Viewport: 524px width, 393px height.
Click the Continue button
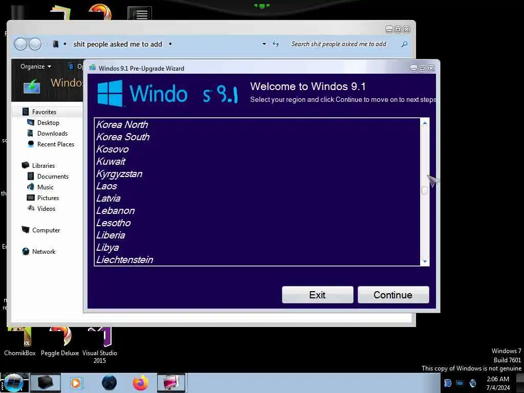pyautogui.click(x=394, y=295)
